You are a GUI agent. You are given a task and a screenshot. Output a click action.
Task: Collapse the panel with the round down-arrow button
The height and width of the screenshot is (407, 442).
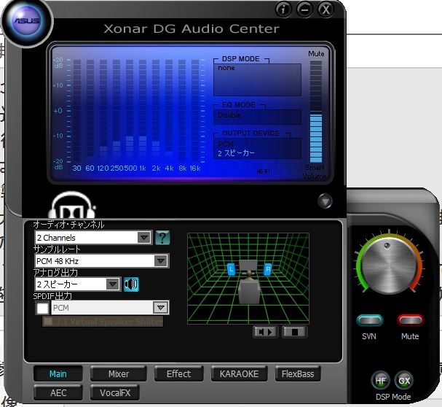(x=325, y=201)
